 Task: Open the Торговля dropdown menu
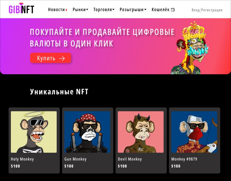coord(104,10)
